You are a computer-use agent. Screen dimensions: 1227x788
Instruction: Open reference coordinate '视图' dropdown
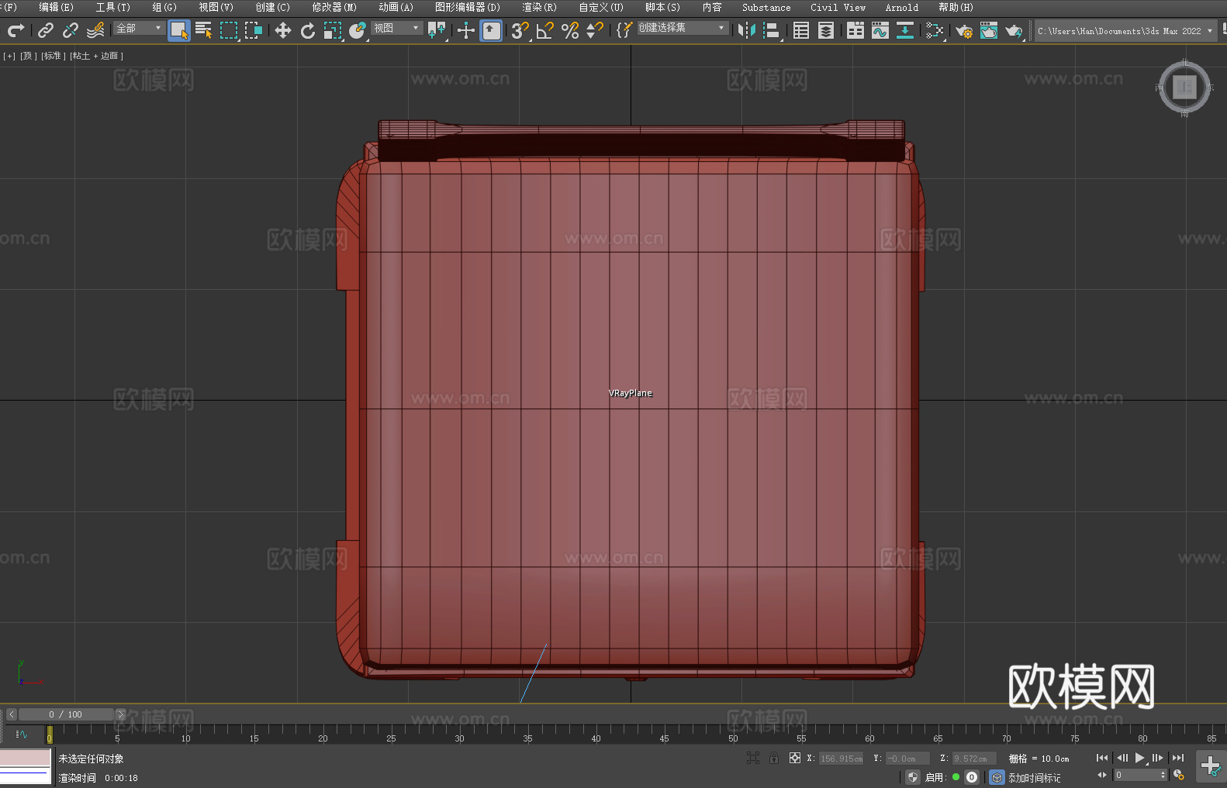tap(396, 28)
